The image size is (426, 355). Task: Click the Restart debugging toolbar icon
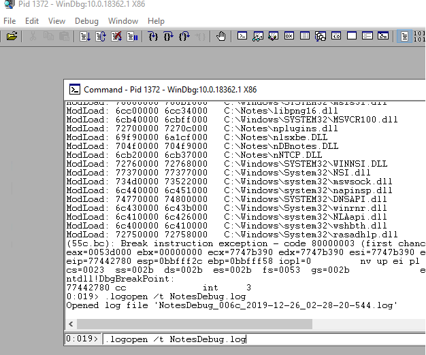tap(101, 36)
